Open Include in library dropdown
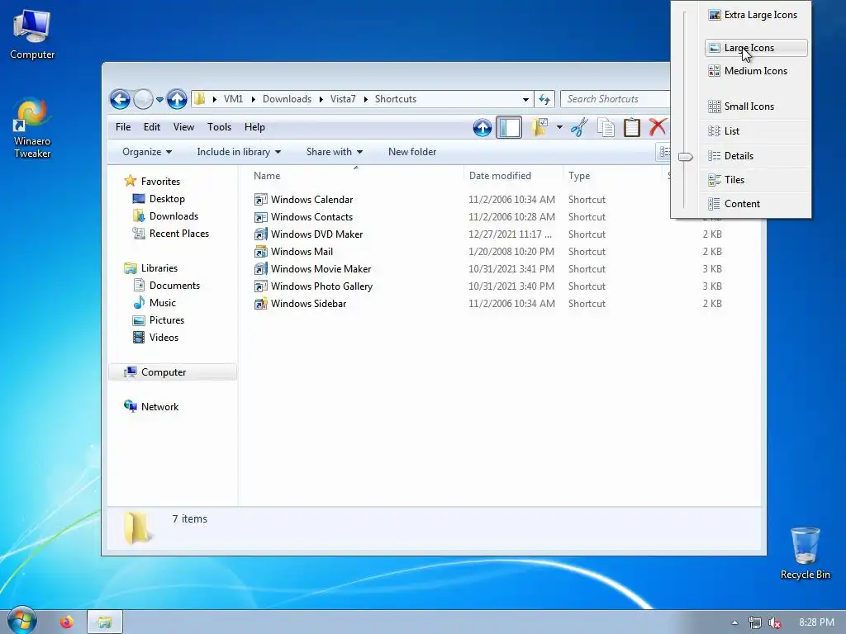The width and height of the screenshot is (846, 634). pos(239,152)
